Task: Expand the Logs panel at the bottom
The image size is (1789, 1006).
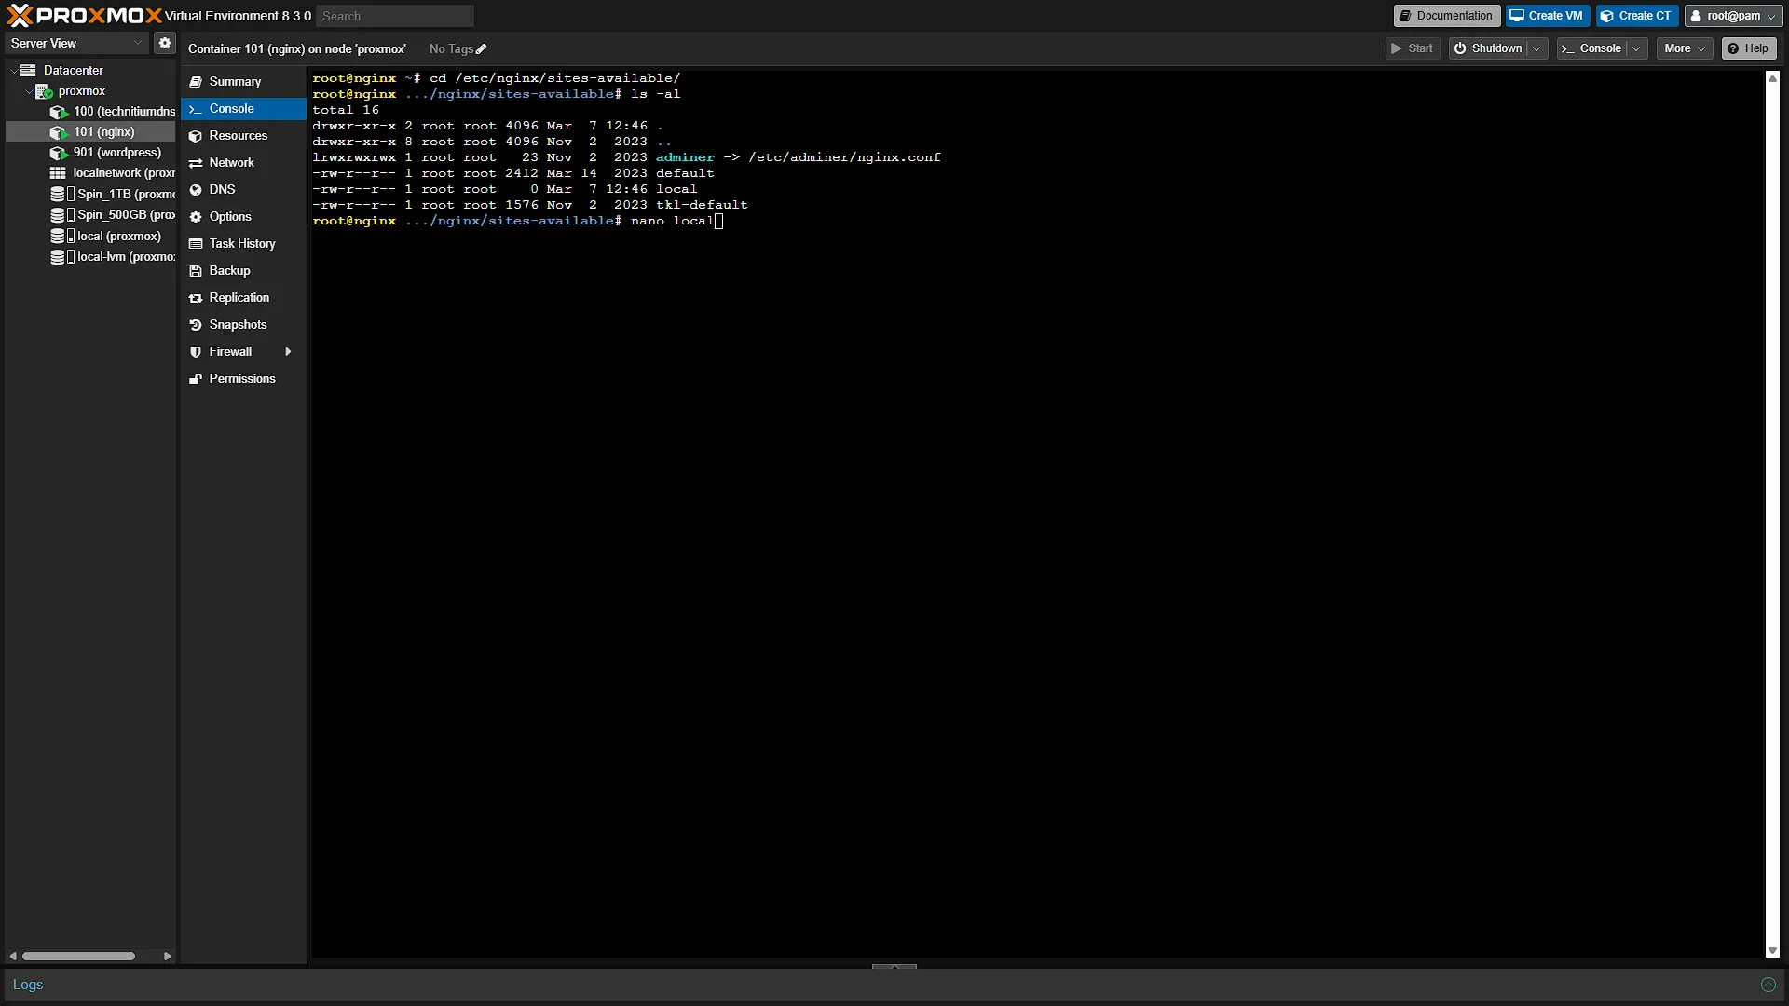Action: [x=894, y=967]
